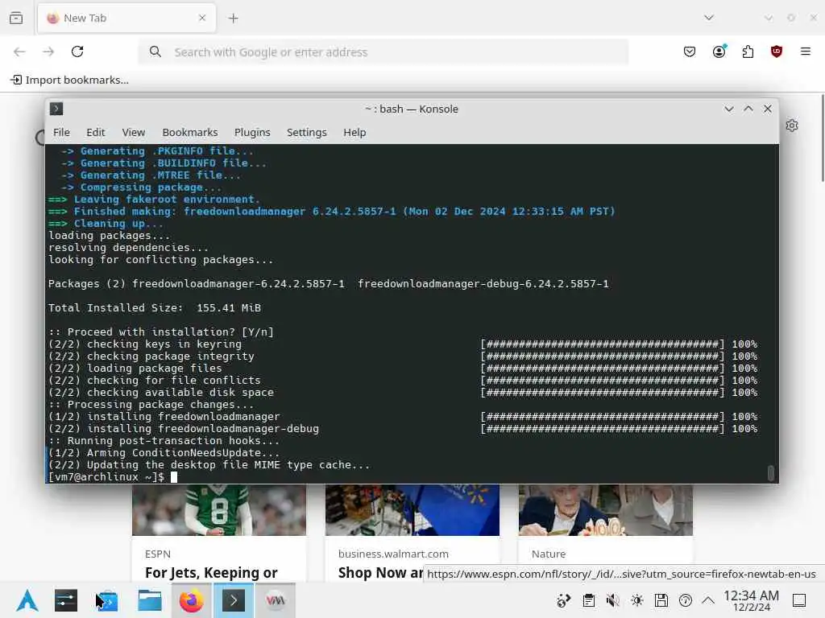The width and height of the screenshot is (825, 618).
Task: Click the Konsole terminal scrollbar handle
Action: pyautogui.click(x=771, y=473)
